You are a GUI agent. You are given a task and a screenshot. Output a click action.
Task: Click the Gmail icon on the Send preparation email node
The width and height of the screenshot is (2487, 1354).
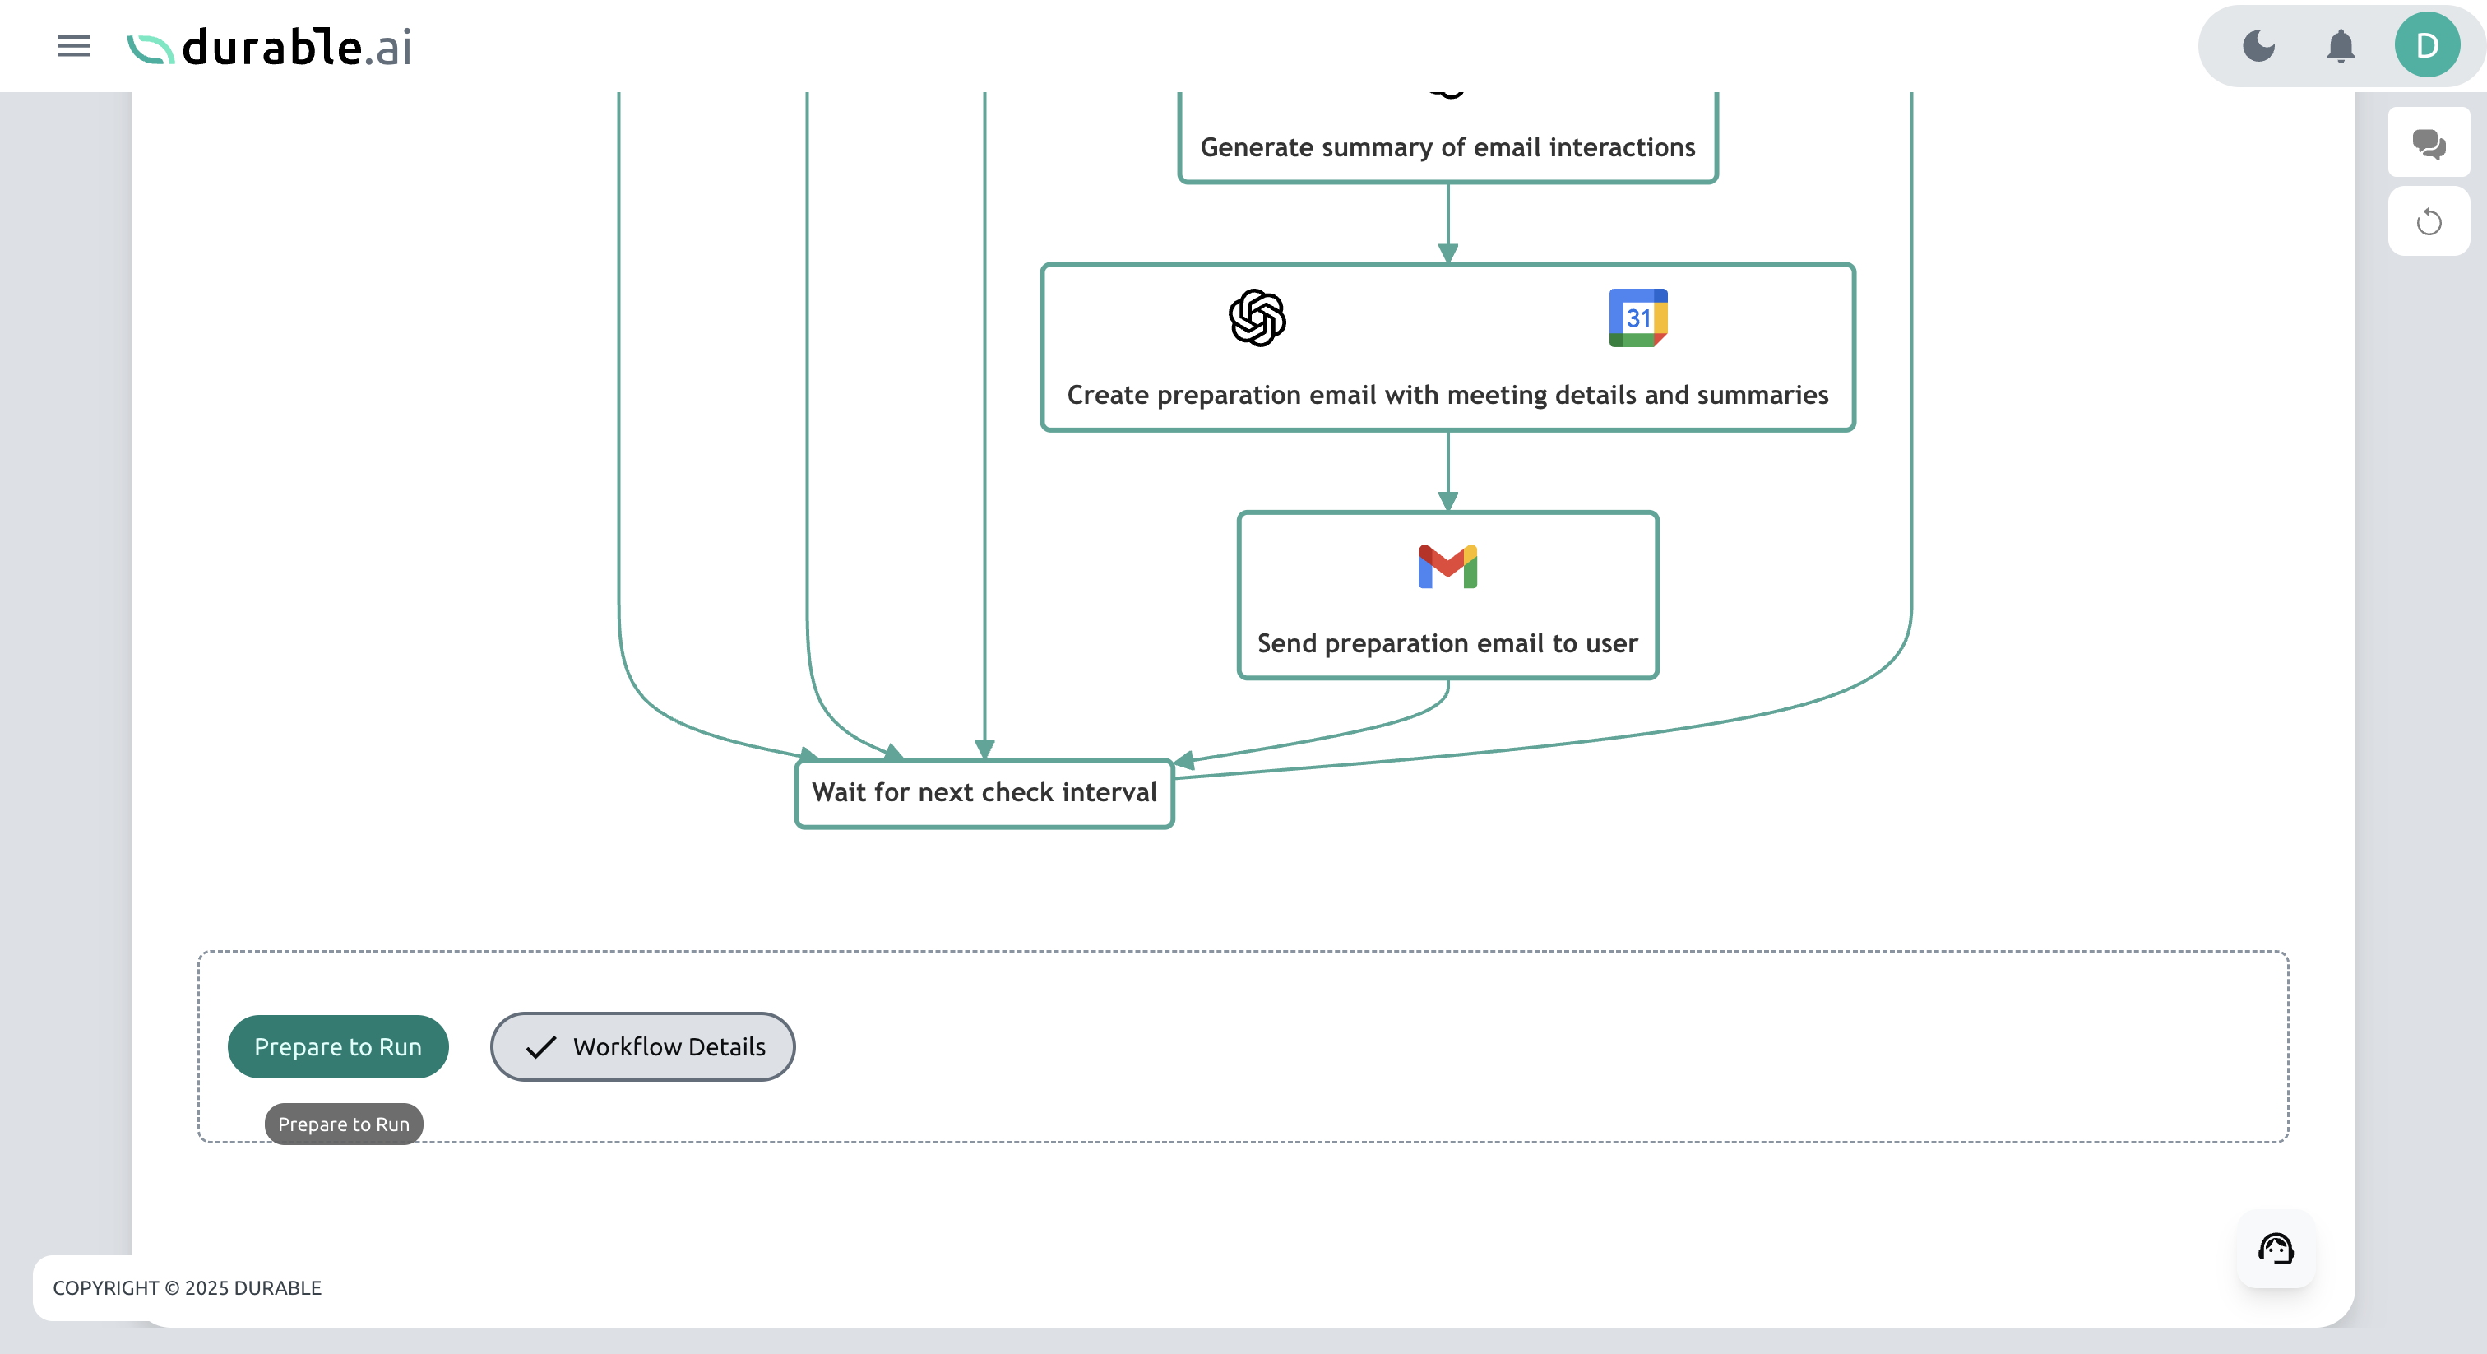[1447, 566]
